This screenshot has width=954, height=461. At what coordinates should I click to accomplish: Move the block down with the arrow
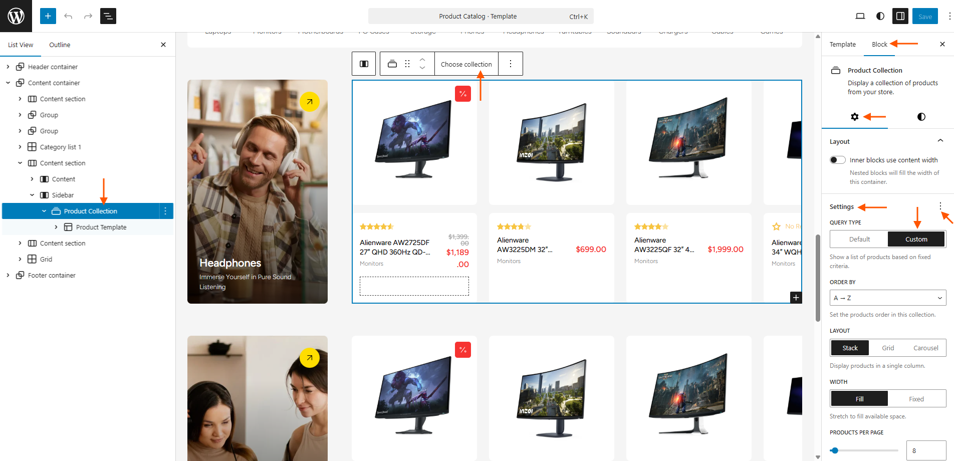[x=422, y=68]
